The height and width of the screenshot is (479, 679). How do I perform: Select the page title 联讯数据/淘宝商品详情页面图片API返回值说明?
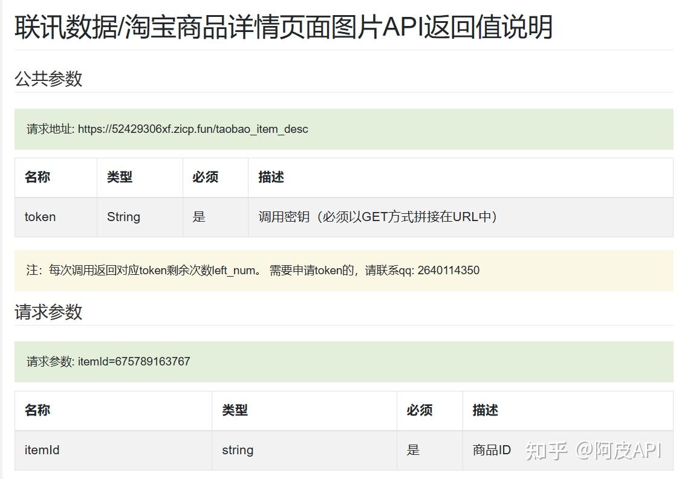coord(282,26)
